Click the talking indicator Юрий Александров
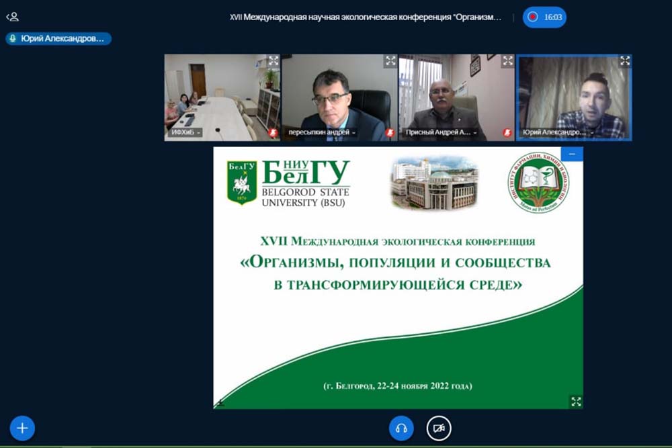The height and width of the screenshot is (448, 672). click(58, 39)
